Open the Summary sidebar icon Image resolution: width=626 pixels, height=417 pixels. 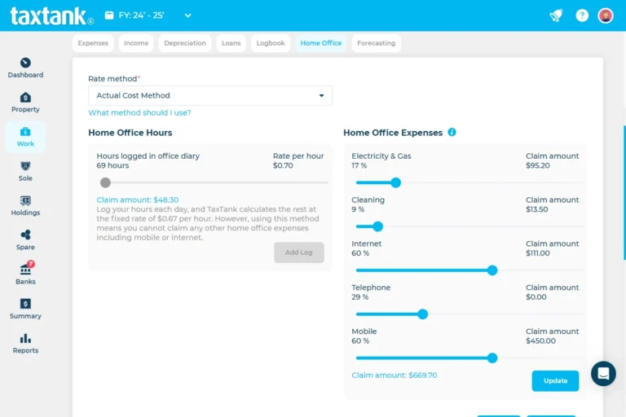(25, 304)
